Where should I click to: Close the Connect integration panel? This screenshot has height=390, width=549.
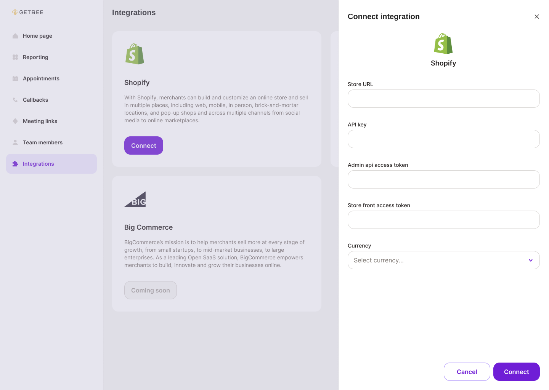point(537,16)
